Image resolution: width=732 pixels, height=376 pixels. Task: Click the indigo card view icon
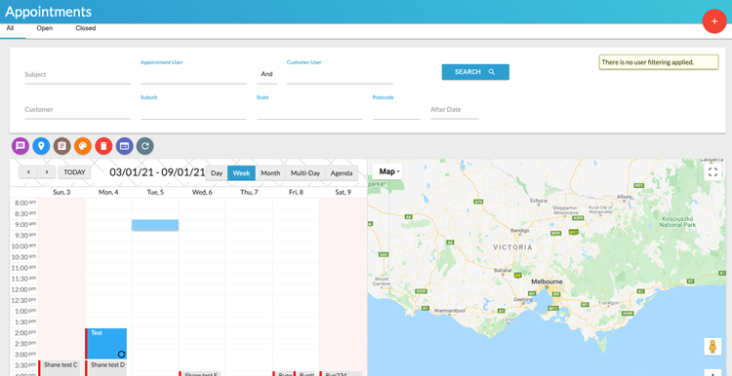pos(125,146)
